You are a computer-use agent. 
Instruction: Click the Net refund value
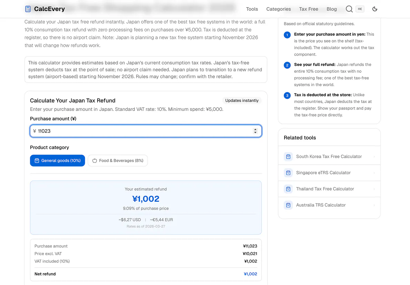point(250,274)
